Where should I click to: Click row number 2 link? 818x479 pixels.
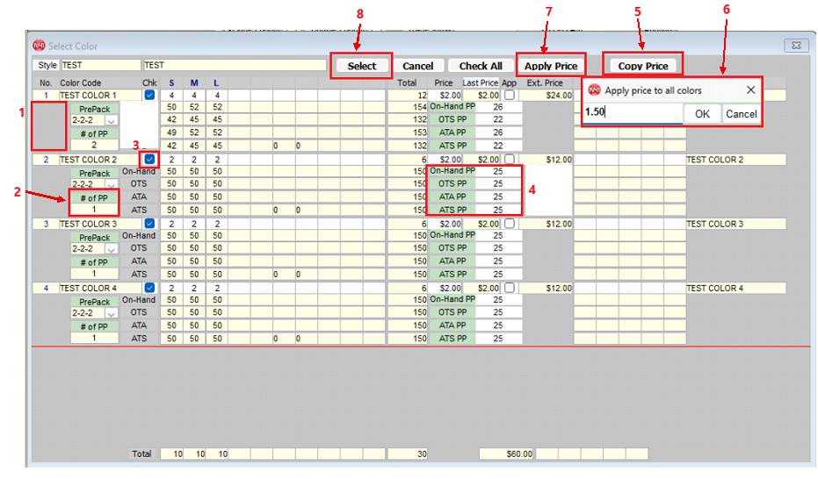[46, 160]
